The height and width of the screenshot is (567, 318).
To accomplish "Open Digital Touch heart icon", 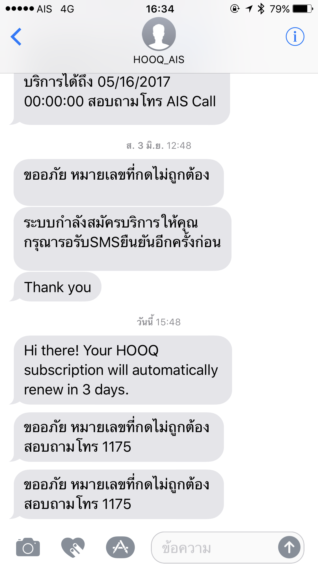I will coord(73,547).
